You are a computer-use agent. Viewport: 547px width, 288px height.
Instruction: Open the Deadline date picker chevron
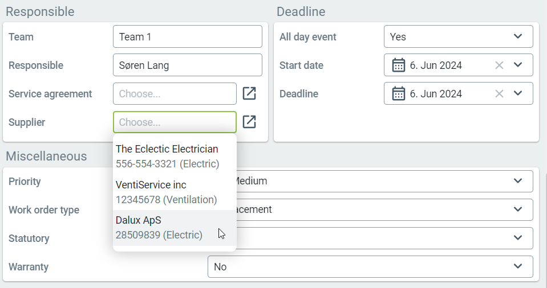point(517,93)
